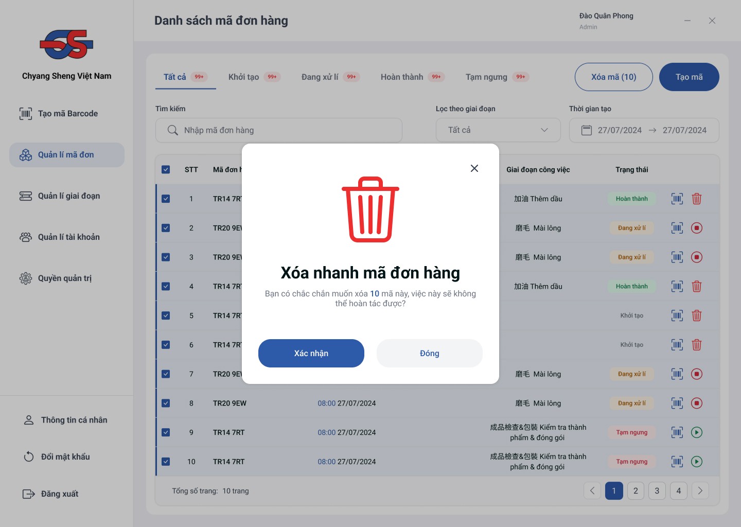Open Quản lí giai đoạn in sidebar

(x=67, y=196)
